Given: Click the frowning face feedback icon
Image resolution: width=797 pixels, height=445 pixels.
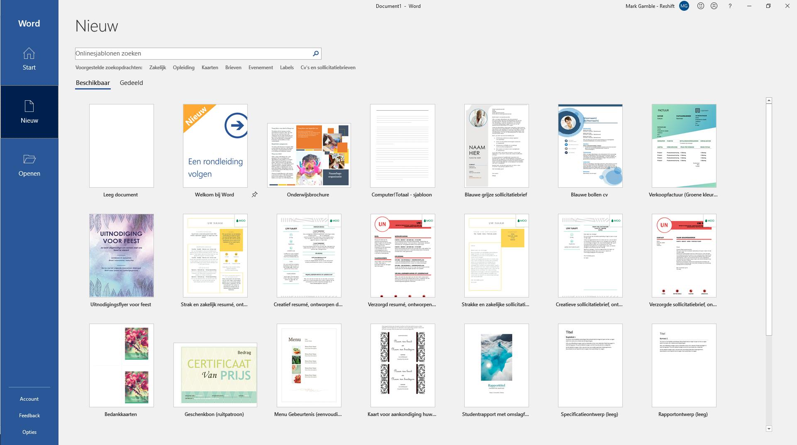Looking at the screenshot, I should pyautogui.click(x=714, y=6).
